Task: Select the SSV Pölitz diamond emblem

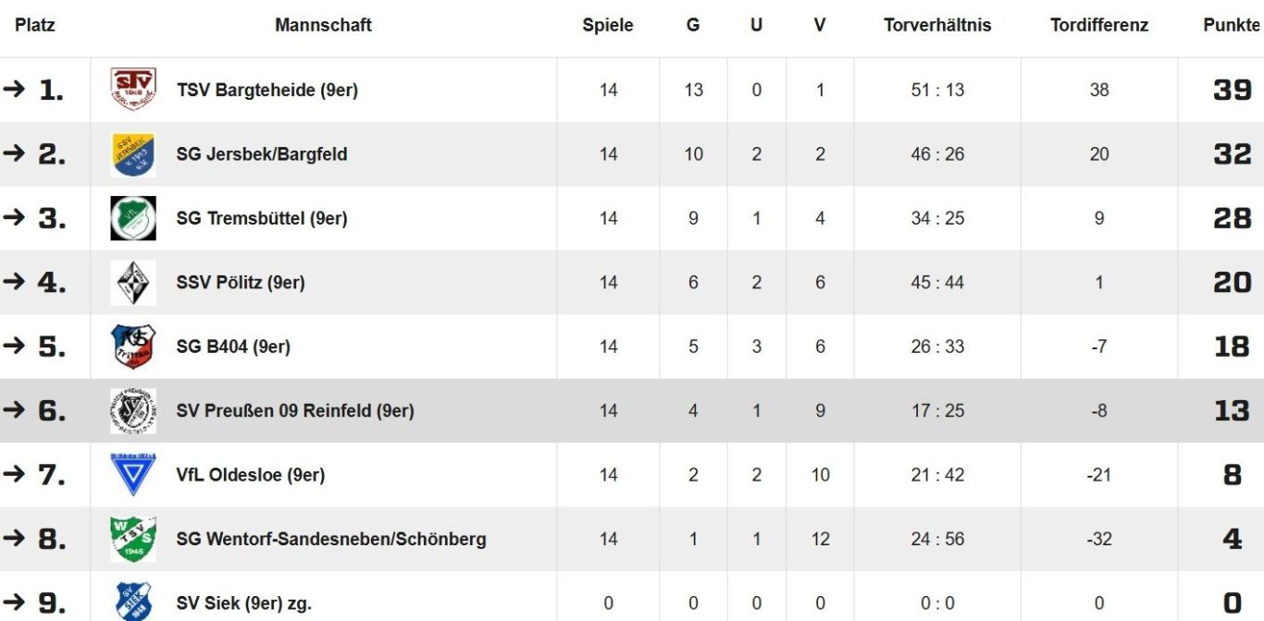Action: click(x=133, y=283)
